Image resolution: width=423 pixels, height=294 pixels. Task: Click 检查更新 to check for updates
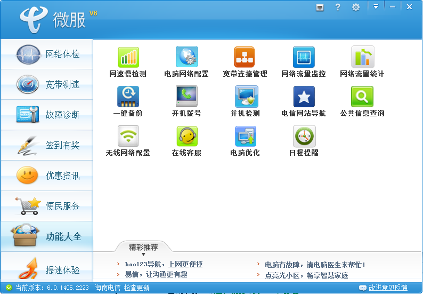[136, 288]
